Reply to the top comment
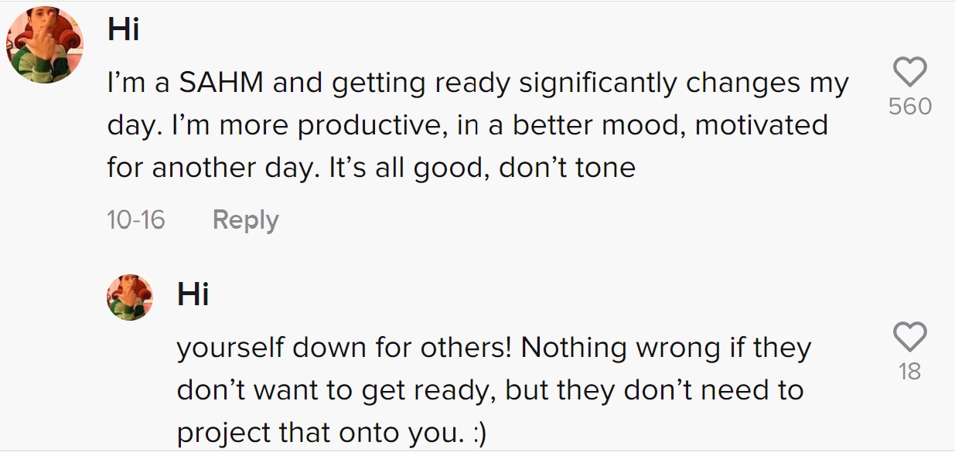 [245, 221]
